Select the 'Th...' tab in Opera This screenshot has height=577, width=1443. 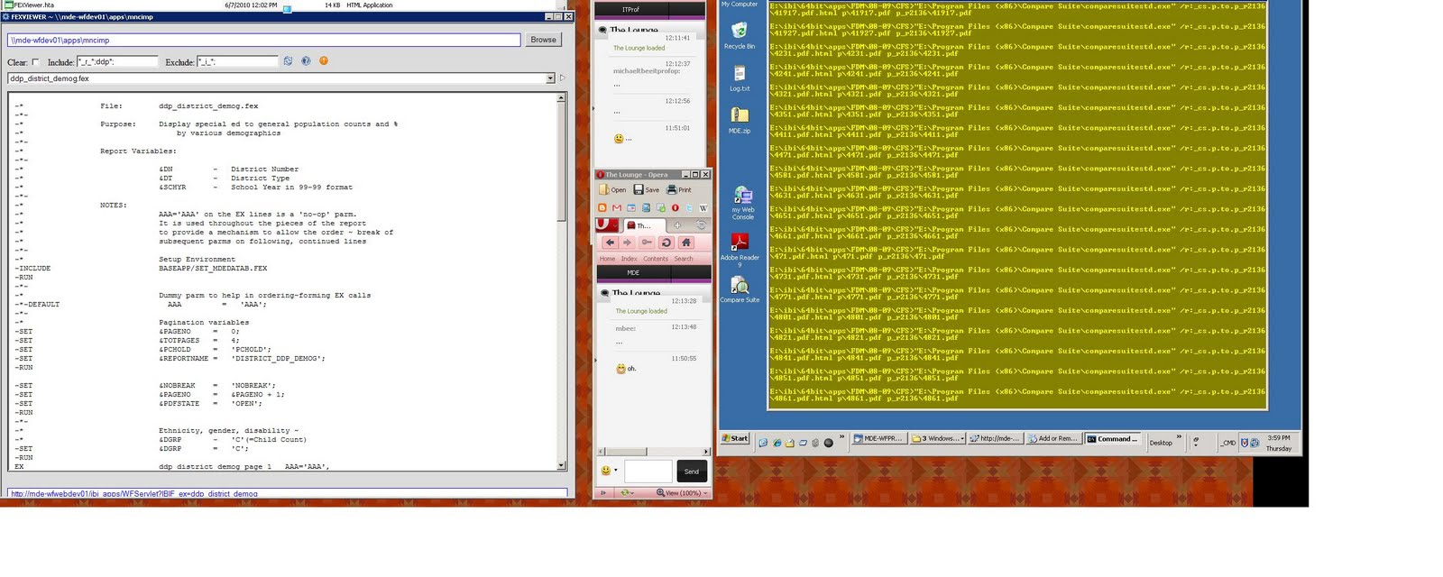click(x=644, y=225)
